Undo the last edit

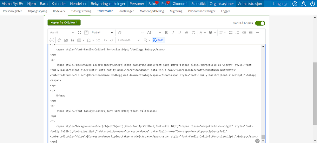point(105,40)
